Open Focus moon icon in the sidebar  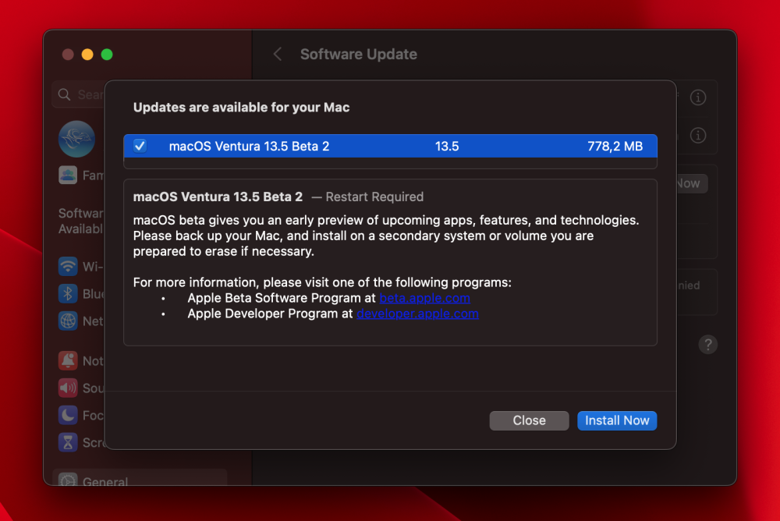[x=68, y=415]
